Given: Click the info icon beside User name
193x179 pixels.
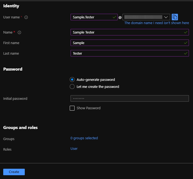Looking at the screenshot, I should coord(26,17).
